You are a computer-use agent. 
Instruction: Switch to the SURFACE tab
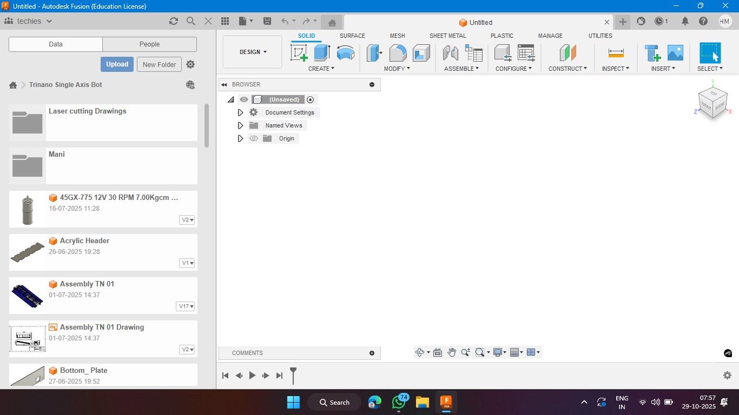[352, 36]
